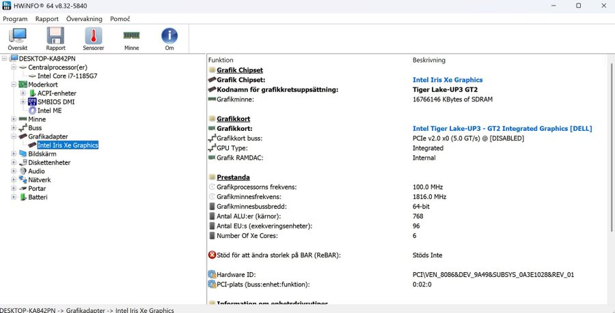Viewport: 615px width, 313px height.
Task: Open the Pomoć menu
Action: click(x=119, y=19)
